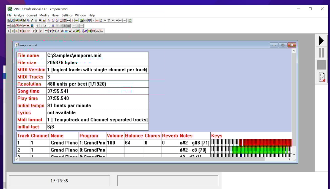This screenshot has width=330, height=189.
Task: Open the Modify menu
Action: coord(44,15)
